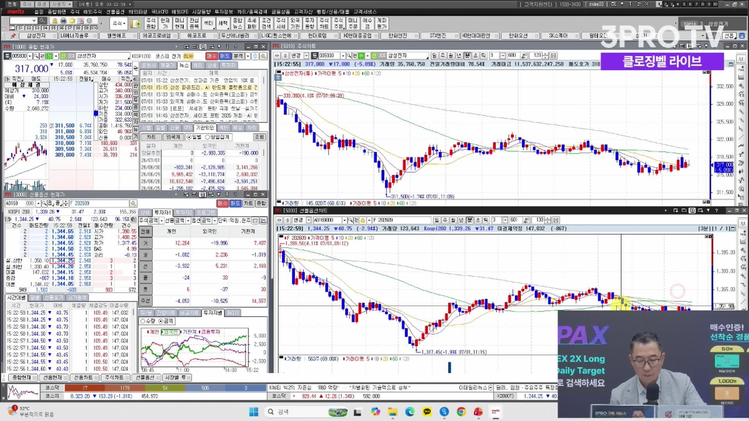Click the search icon beside the F 202609 field
The width and height of the screenshot is (749, 421).
click(x=133, y=203)
